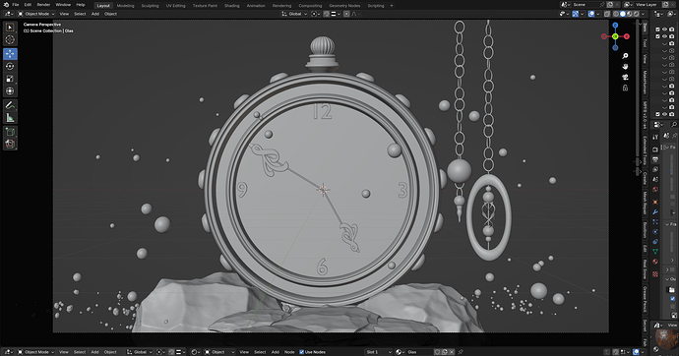Open the Active Tool settings tab in Properties
The height and width of the screenshot is (356, 679).
pyautogui.click(x=655, y=137)
